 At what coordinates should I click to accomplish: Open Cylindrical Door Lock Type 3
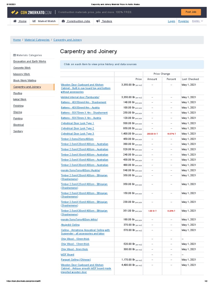(77, 134)
